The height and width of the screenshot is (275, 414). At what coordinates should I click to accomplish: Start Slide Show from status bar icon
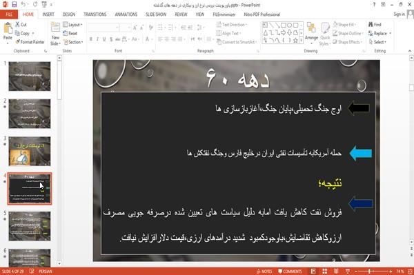(348, 272)
